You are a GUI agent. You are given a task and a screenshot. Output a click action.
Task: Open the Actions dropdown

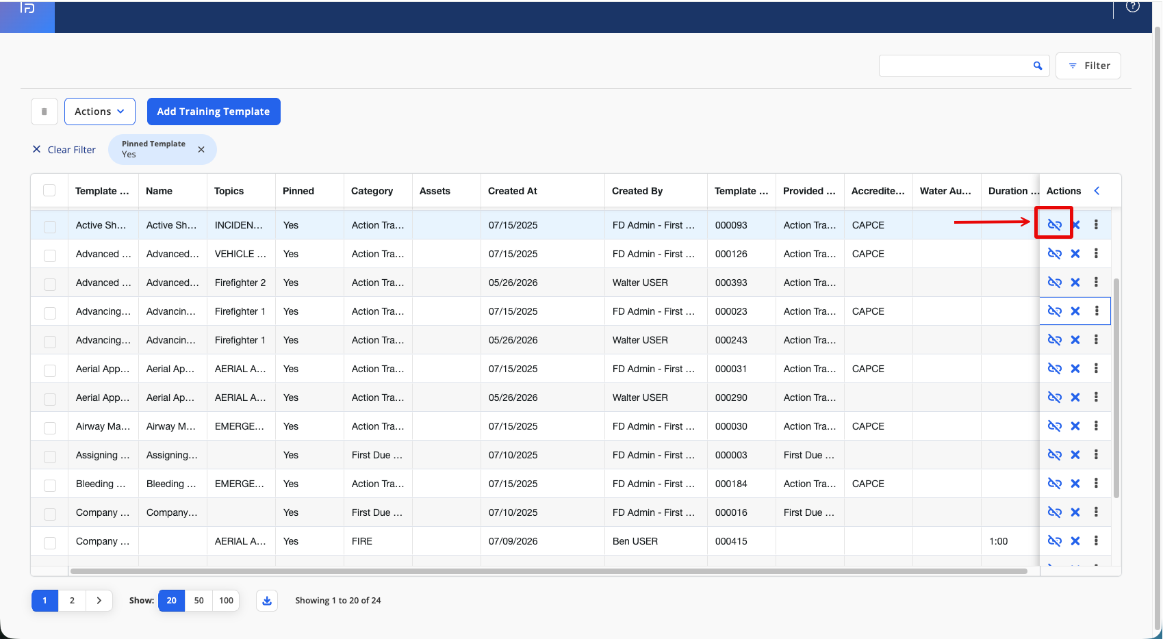point(100,112)
